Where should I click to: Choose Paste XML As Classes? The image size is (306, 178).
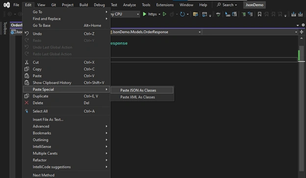[x=142, y=97]
